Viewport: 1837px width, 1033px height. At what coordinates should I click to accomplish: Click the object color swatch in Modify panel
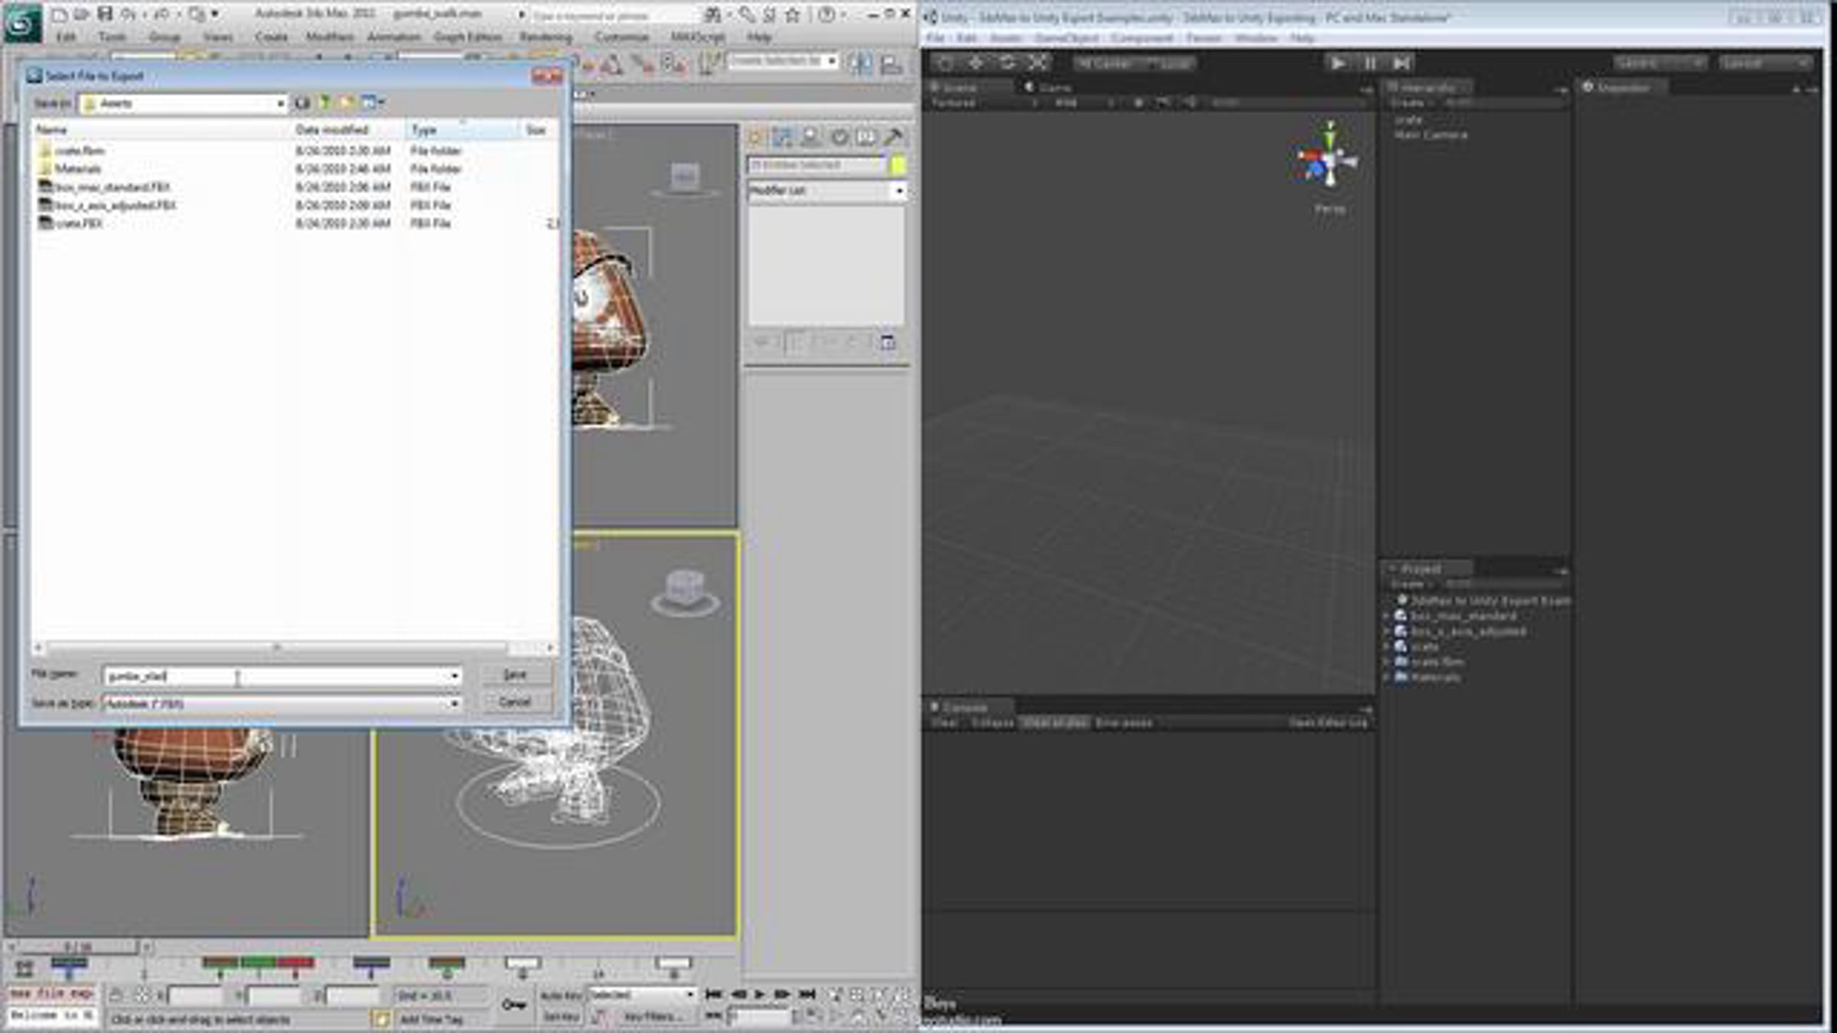[x=898, y=165]
